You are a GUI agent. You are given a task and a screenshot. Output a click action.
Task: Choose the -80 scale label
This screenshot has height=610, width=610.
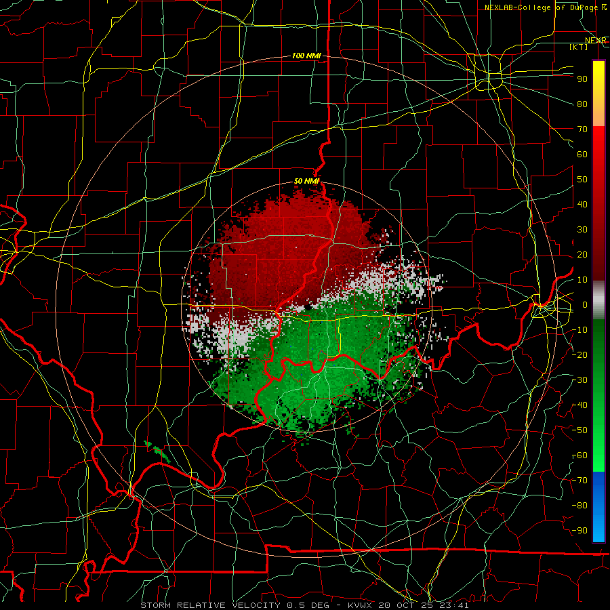click(x=580, y=506)
